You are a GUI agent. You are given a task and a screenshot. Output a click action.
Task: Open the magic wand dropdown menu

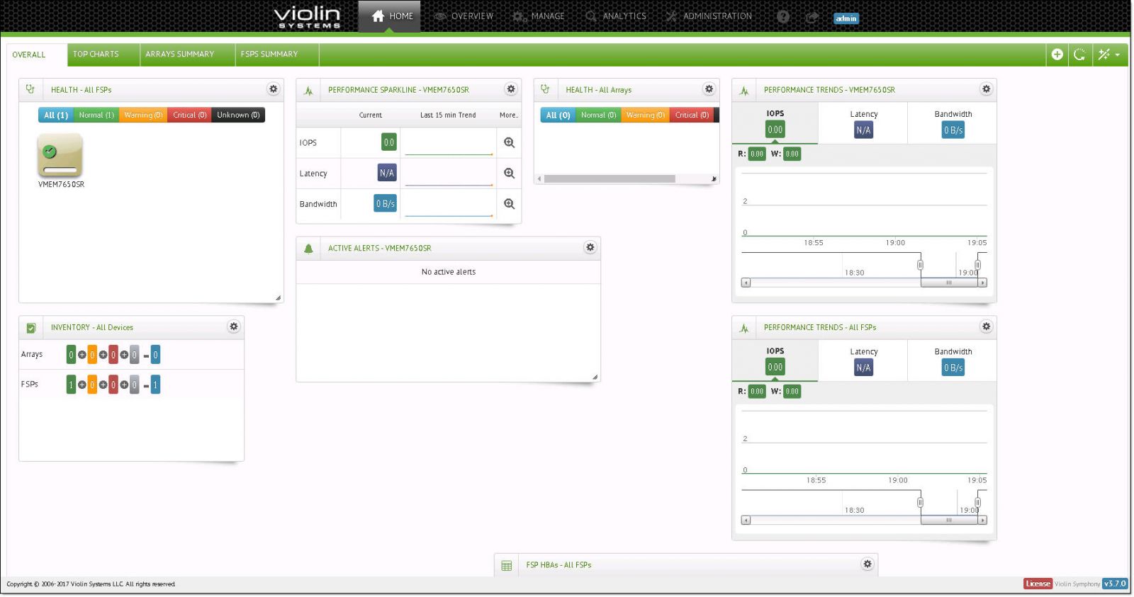[x=1109, y=55]
